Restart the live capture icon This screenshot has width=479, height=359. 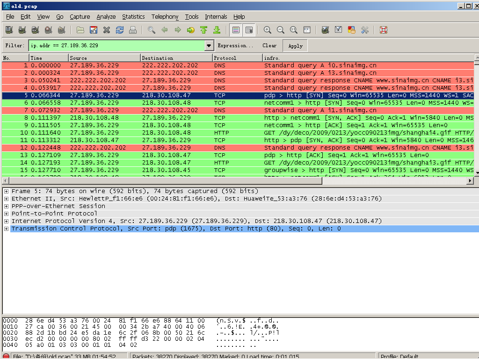tap(62, 30)
